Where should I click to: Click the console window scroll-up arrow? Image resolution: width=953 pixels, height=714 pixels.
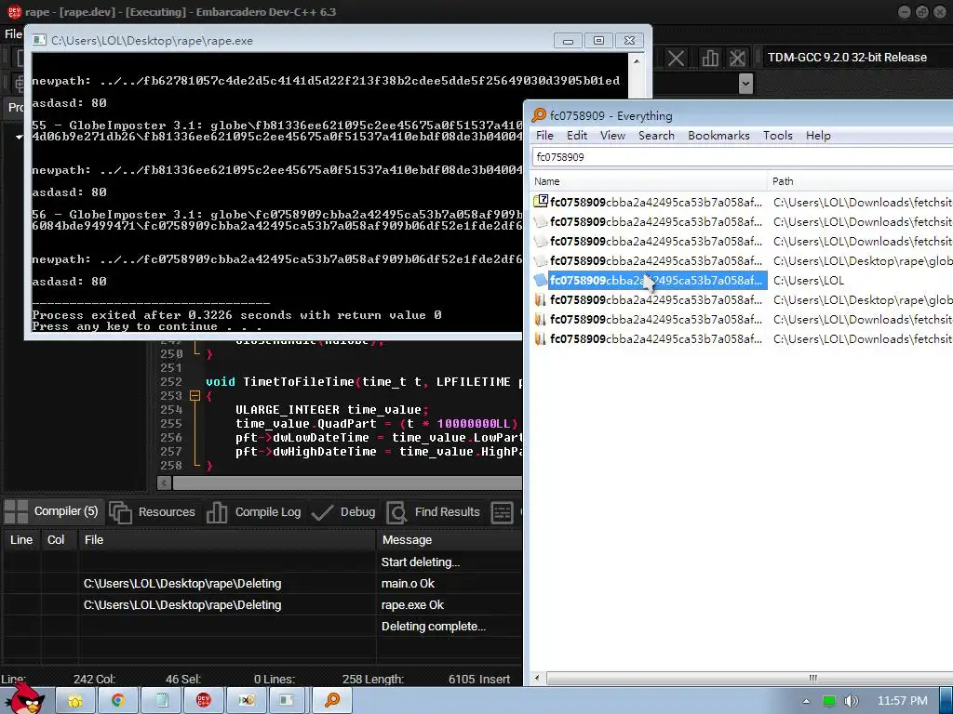(x=637, y=61)
